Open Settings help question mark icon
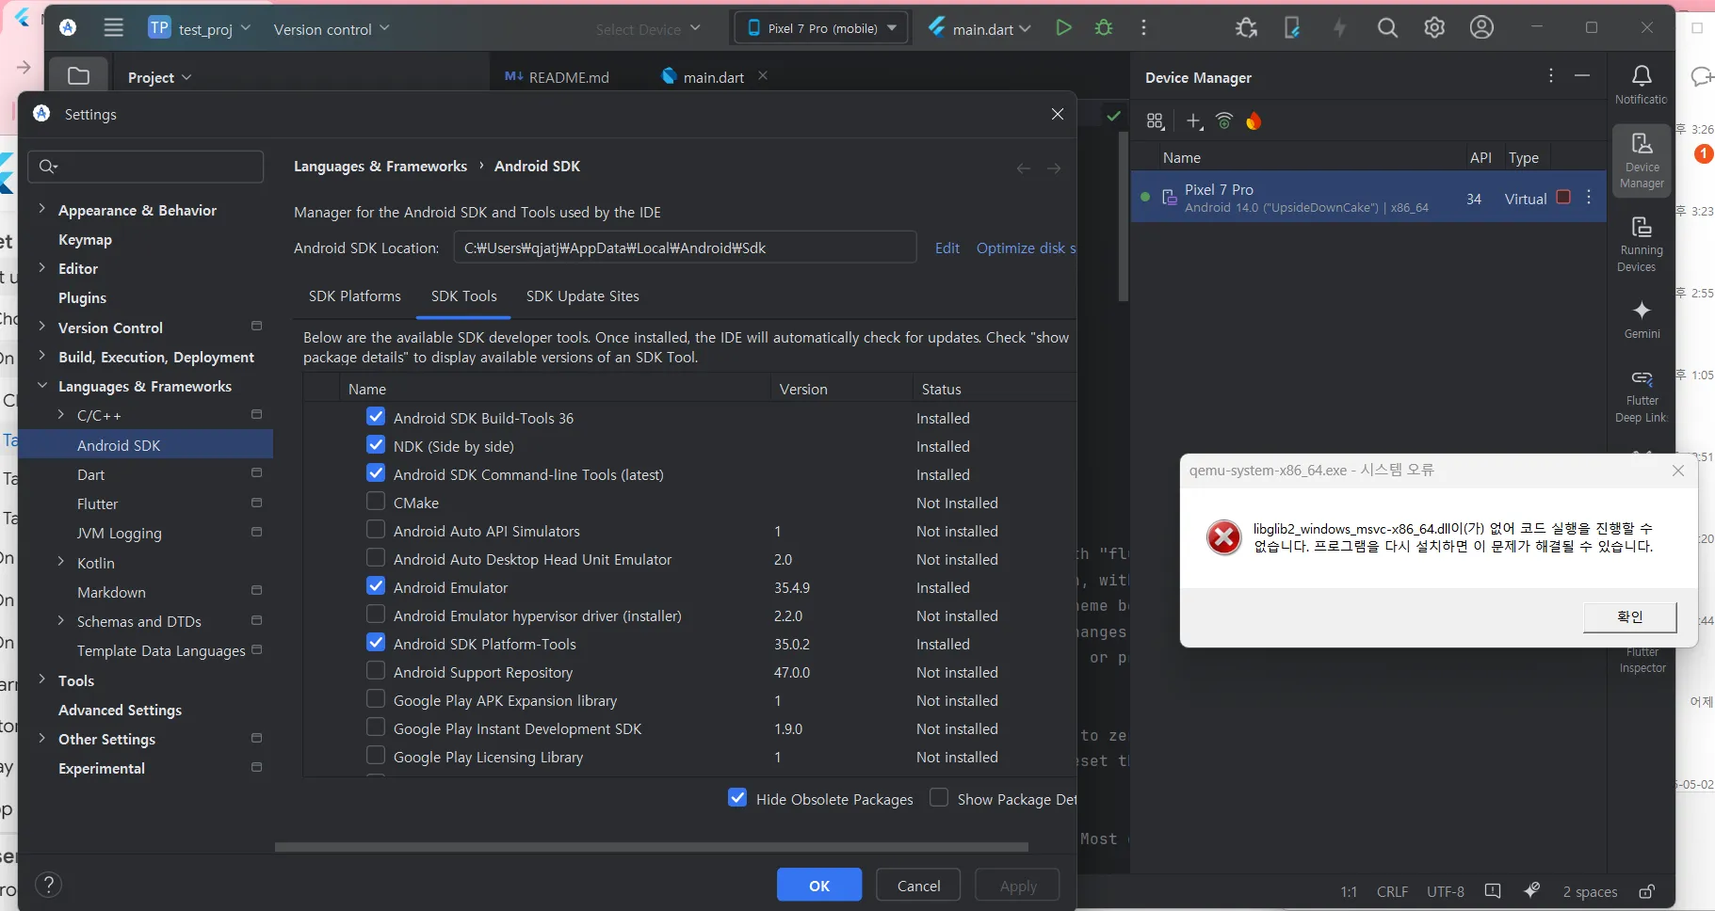Image resolution: width=1715 pixels, height=911 pixels. [48, 885]
